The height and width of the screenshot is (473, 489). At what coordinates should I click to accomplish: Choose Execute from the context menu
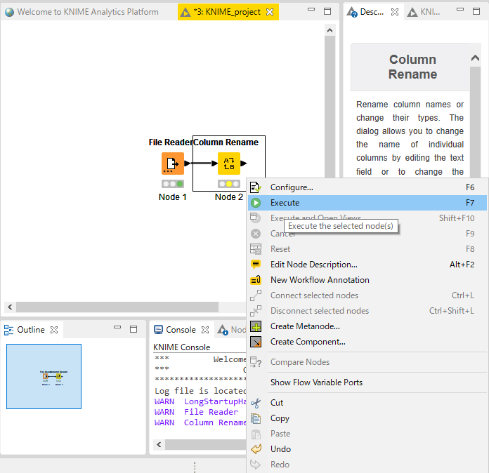coord(367,203)
